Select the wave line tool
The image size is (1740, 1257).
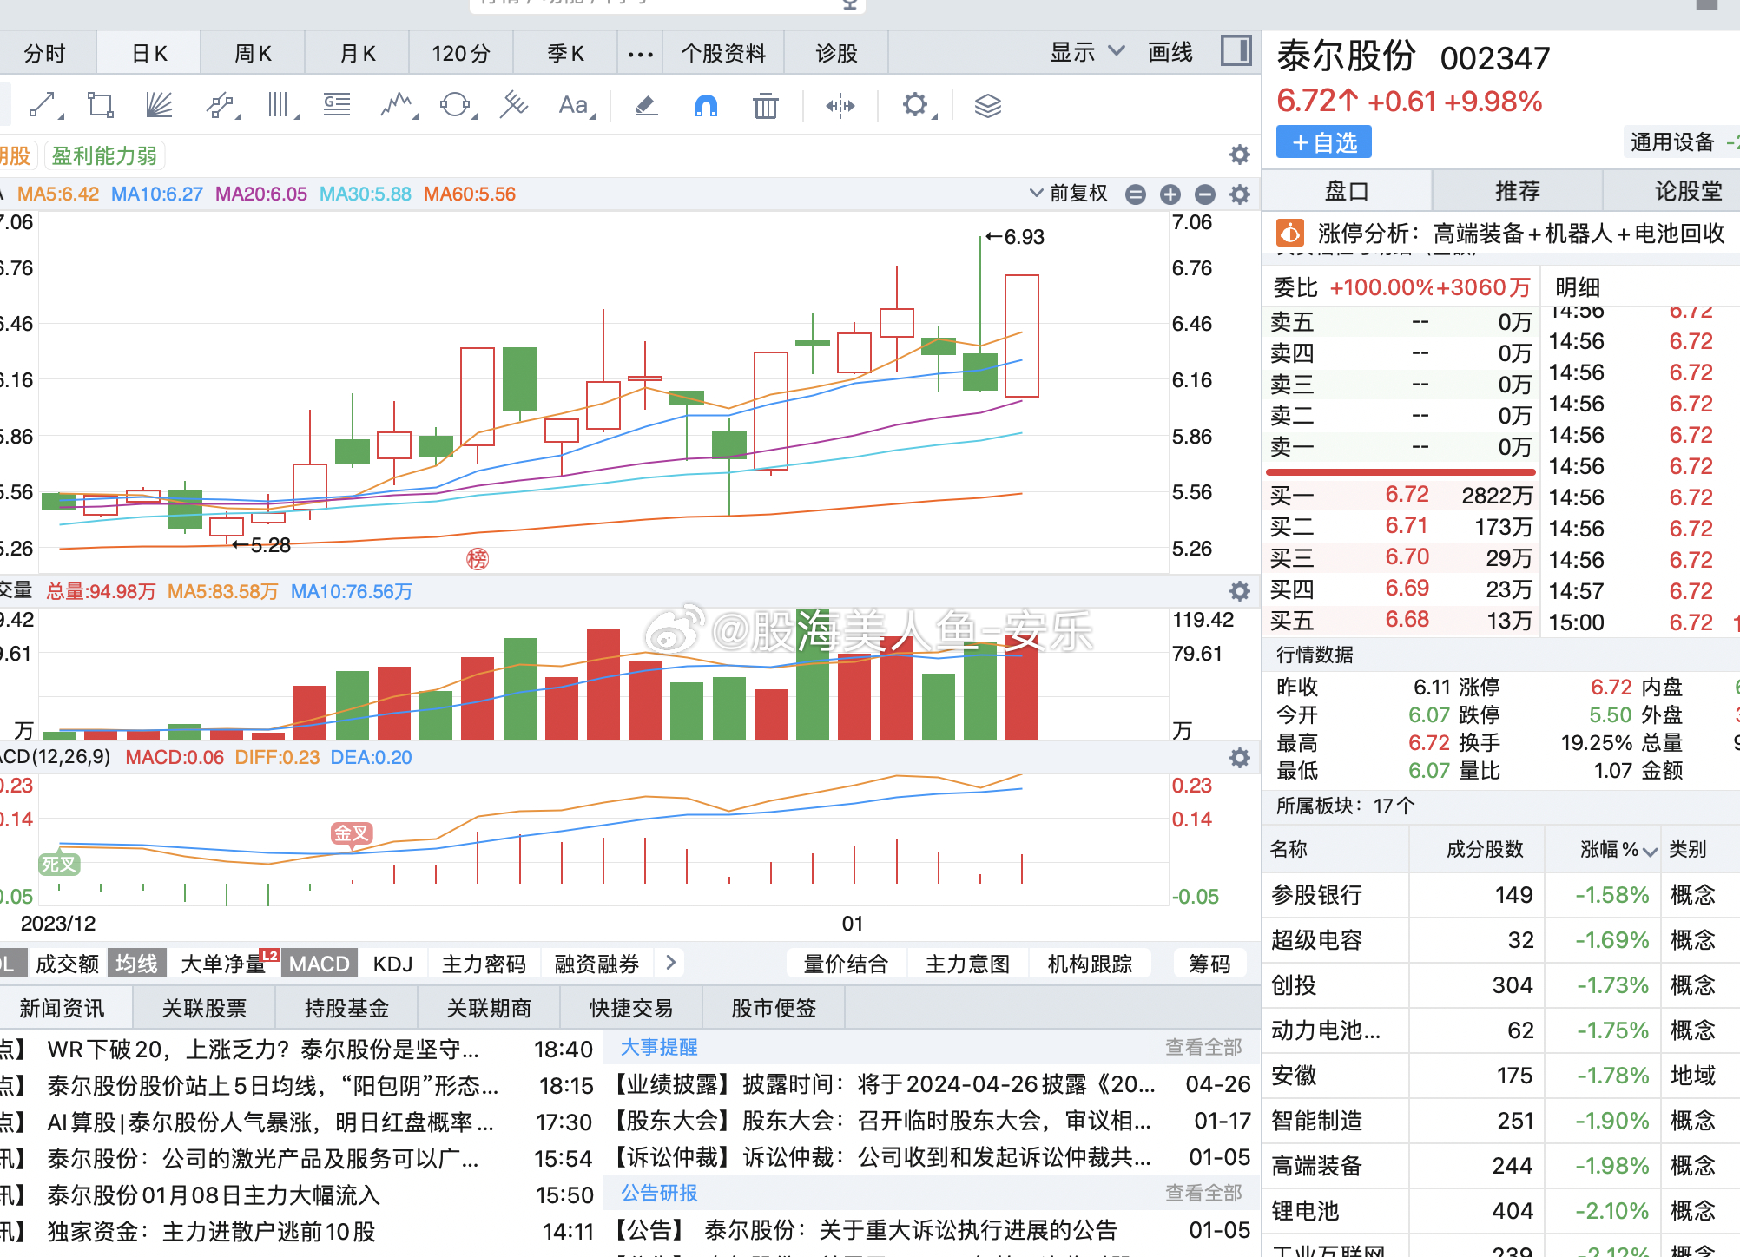pos(398,105)
